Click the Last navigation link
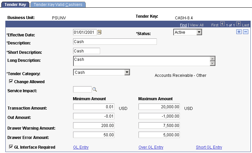The image size is (252, 153). point(245,25)
